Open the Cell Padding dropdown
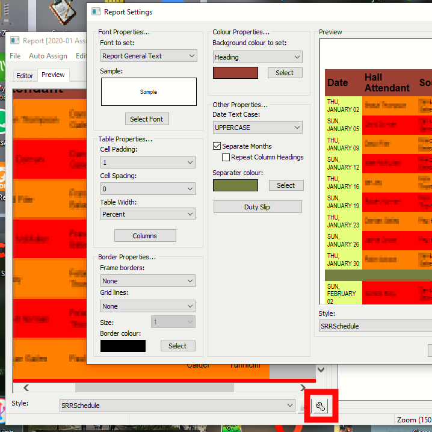The image size is (432, 432). point(147,162)
